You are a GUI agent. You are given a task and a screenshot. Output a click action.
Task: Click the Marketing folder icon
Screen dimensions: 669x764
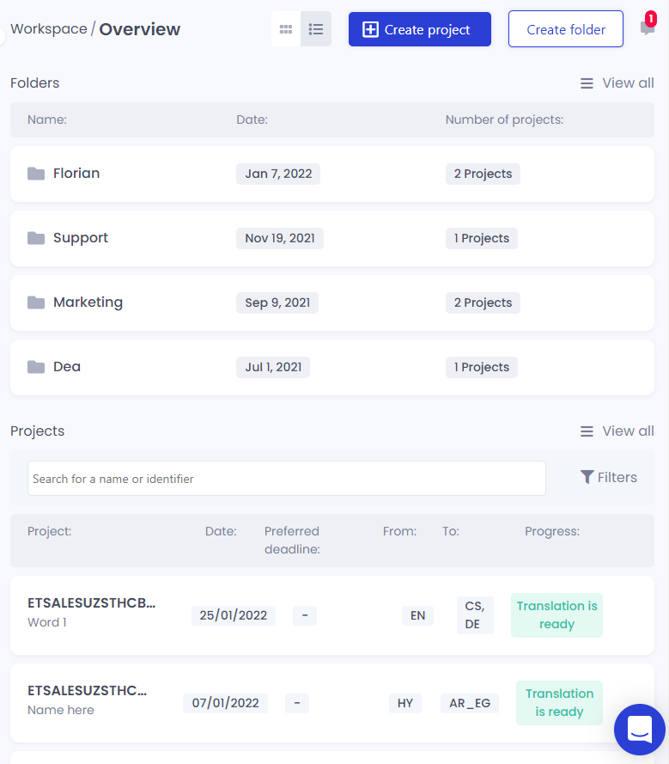coord(36,303)
